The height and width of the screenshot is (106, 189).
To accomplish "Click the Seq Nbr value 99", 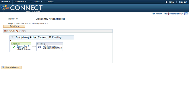I will pos(17,19).
